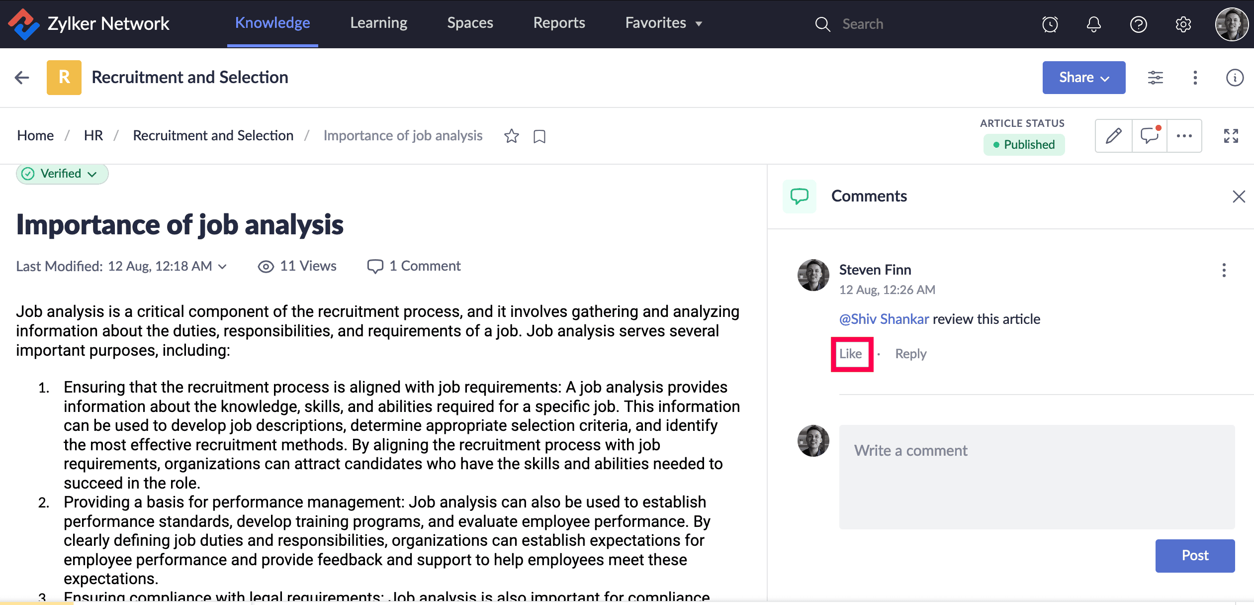The width and height of the screenshot is (1254, 605).
Task: Toggle the favorite star for article
Action: (x=511, y=136)
